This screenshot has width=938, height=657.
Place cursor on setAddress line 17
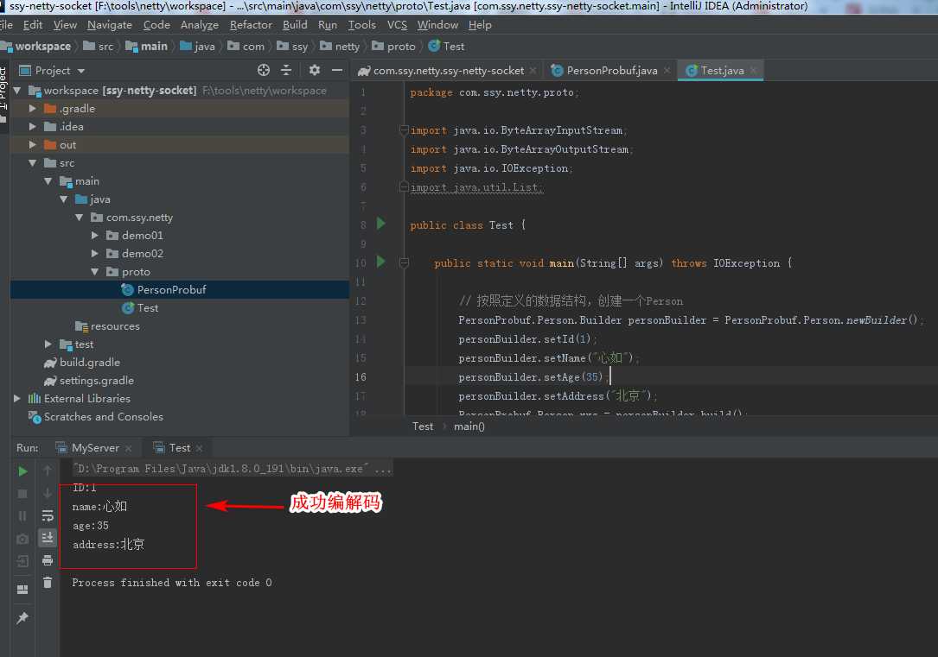(558, 396)
